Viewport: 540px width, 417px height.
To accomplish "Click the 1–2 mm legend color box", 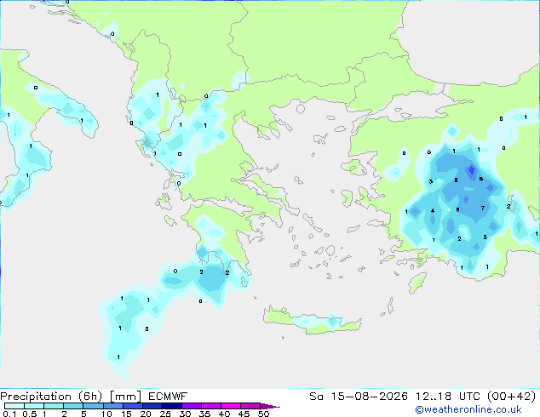I will (x=54, y=406).
